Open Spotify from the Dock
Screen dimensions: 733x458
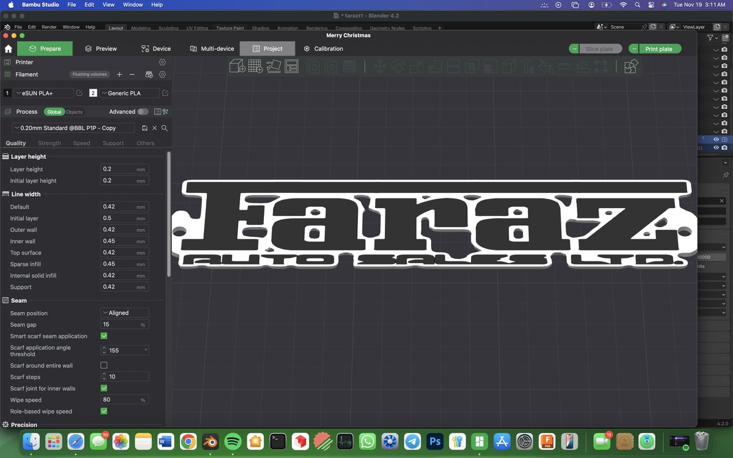pos(232,441)
